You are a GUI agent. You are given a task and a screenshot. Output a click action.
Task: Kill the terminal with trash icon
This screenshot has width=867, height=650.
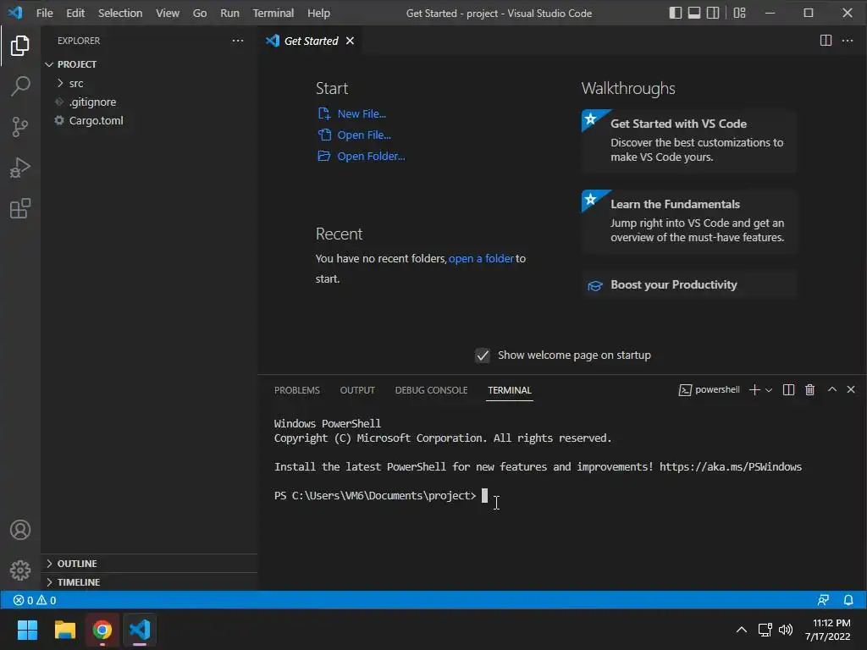[809, 389]
